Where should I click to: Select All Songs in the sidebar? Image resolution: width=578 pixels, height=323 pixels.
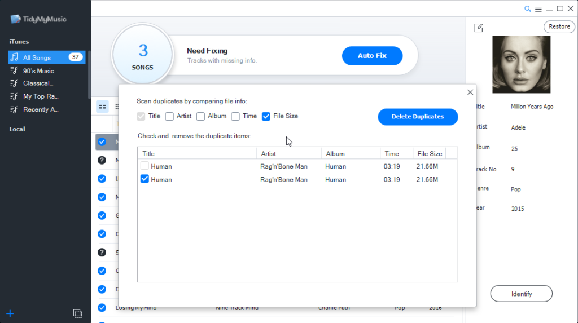point(37,57)
